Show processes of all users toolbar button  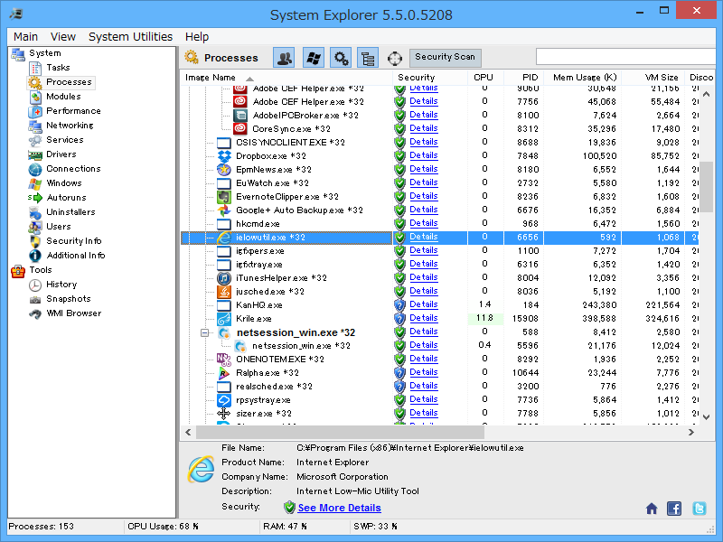point(285,58)
